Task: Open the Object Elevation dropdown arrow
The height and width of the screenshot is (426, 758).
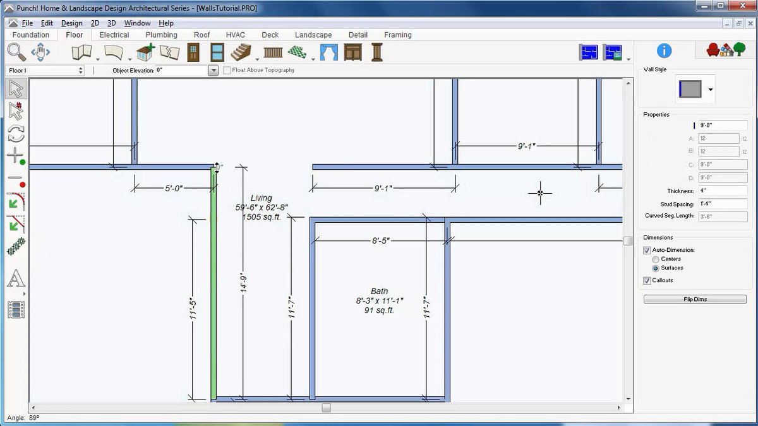Action: (214, 71)
